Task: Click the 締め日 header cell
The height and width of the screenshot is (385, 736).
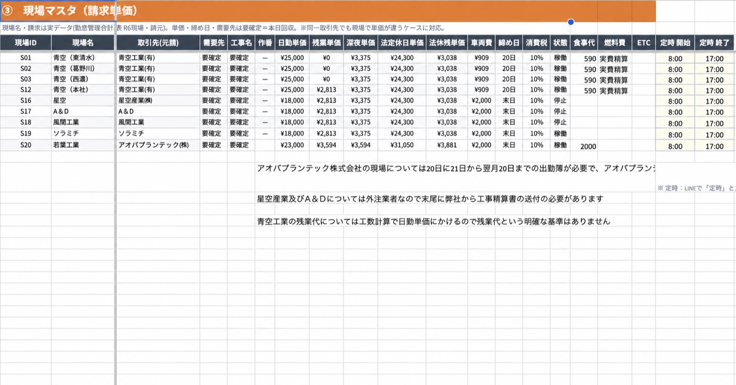Action: 509,43
